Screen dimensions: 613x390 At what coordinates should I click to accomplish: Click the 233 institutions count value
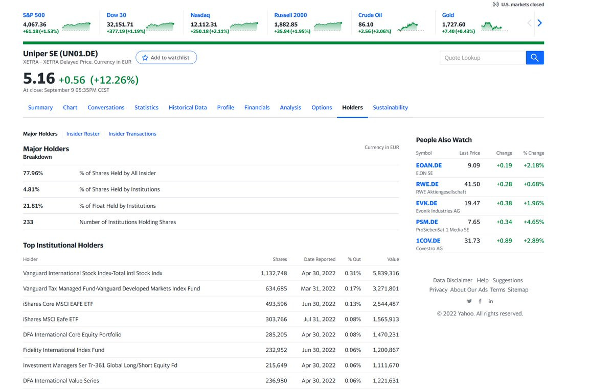tap(28, 222)
